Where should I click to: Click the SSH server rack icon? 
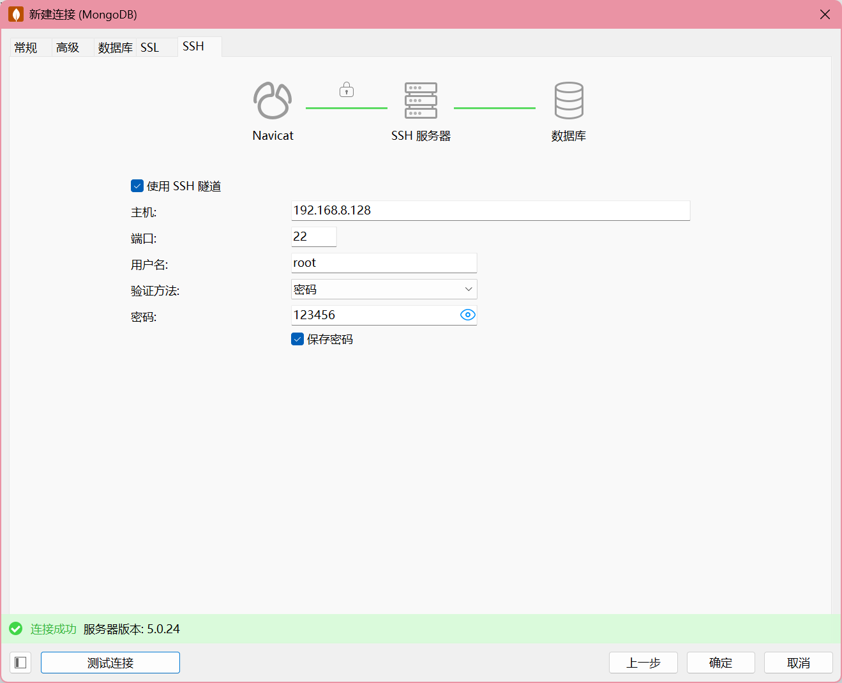click(x=421, y=100)
